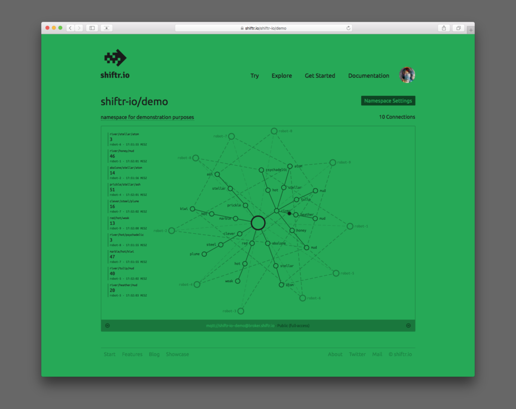This screenshot has height=409, width=516.
Task: Select the robot-9 client node
Action: (333, 162)
